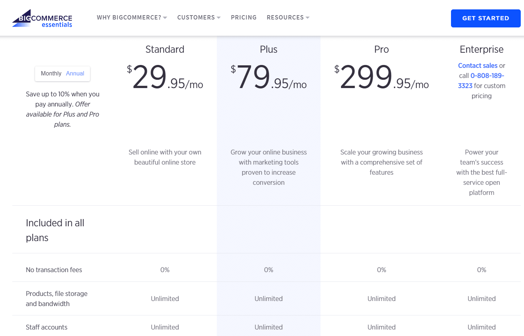Viewport: 524px width, 336px height.
Task: Select the Plus plan heading
Action: [x=269, y=49]
